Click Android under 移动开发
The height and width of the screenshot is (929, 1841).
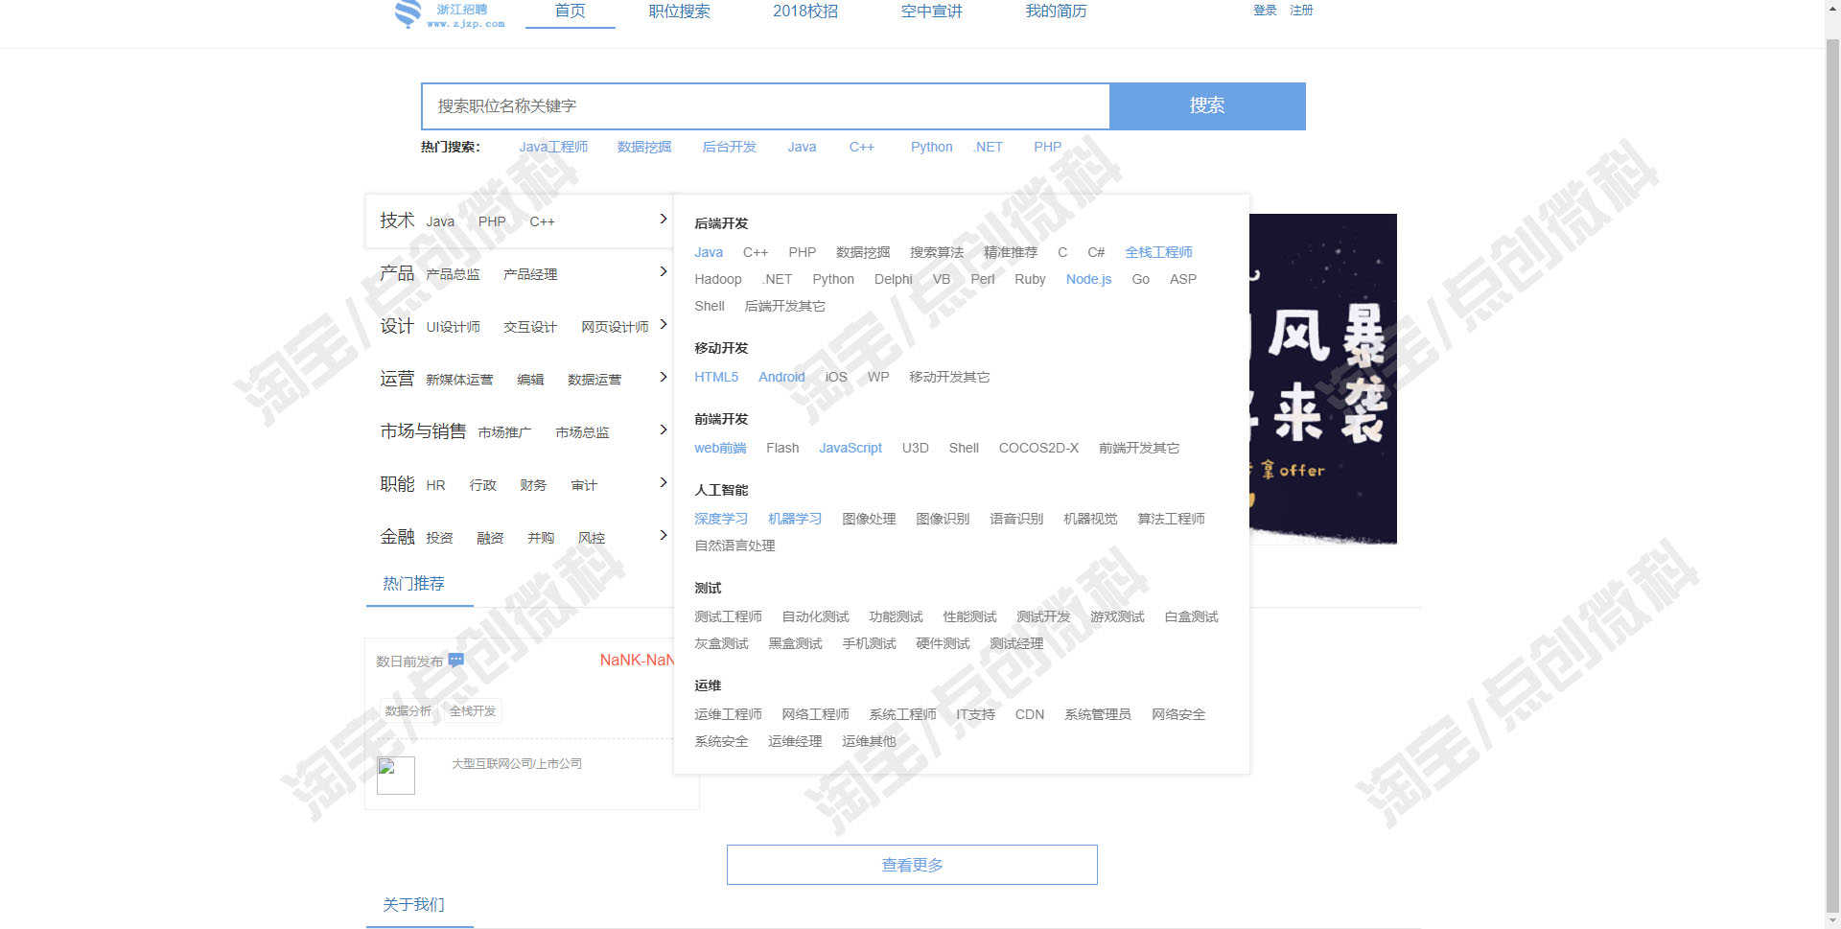[781, 377]
